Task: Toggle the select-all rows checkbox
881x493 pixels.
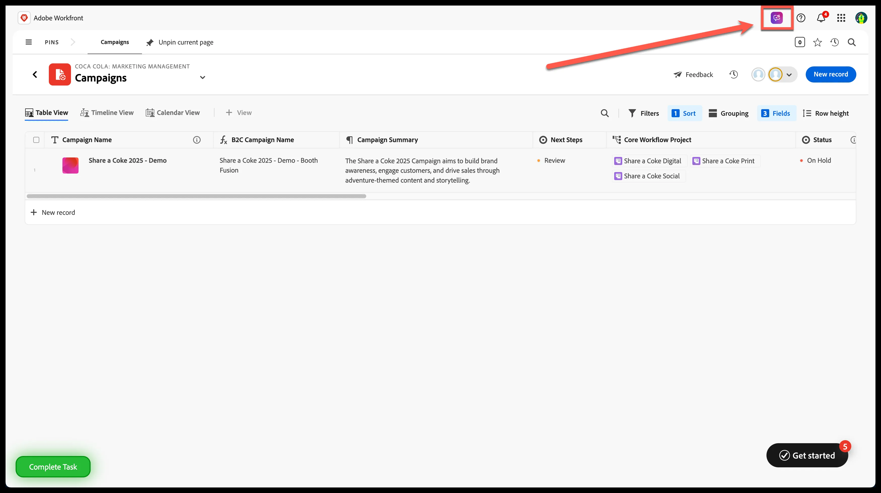Action: coord(36,140)
